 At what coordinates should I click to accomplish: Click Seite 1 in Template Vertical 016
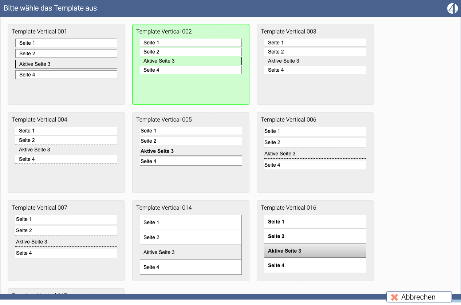pyautogui.click(x=315, y=222)
